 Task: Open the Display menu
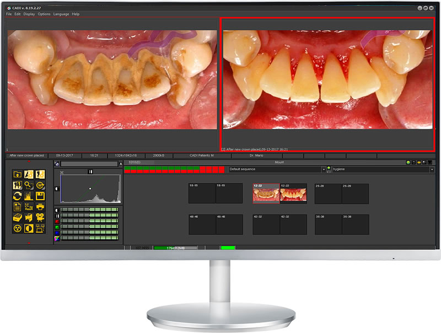(29, 14)
